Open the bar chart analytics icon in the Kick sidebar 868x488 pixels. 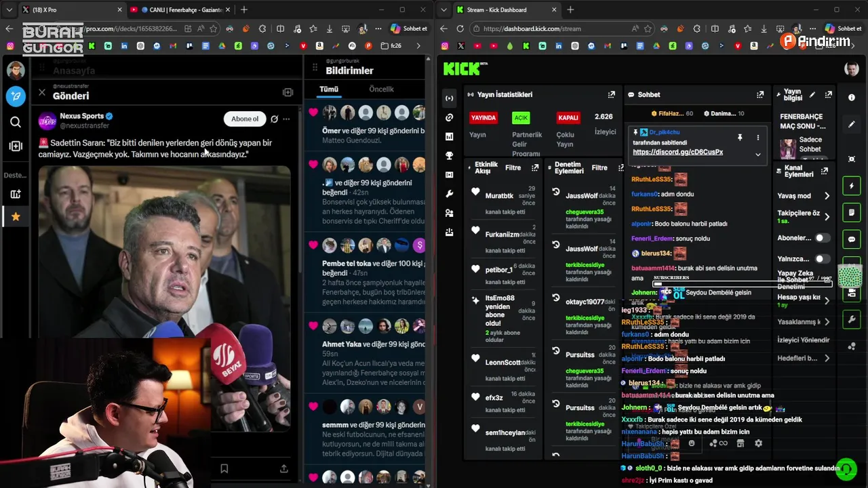tap(449, 136)
